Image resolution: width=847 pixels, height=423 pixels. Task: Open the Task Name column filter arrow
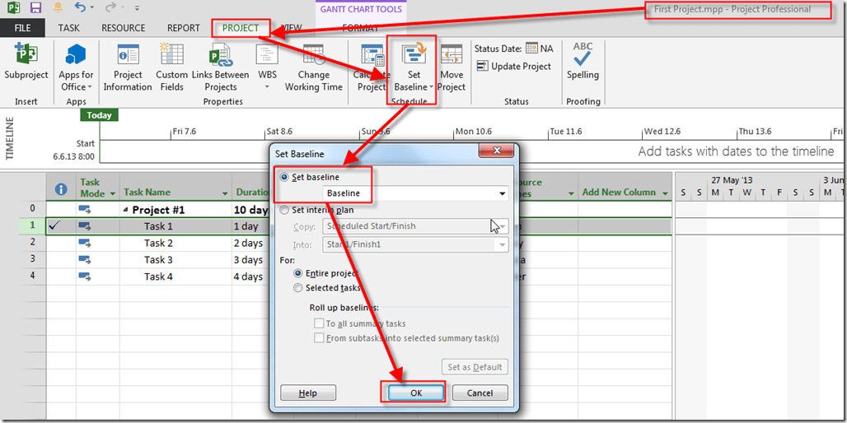click(225, 193)
